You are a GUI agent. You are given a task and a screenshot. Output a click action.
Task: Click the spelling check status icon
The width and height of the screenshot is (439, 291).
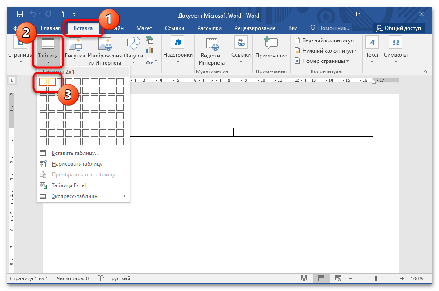[x=101, y=278]
